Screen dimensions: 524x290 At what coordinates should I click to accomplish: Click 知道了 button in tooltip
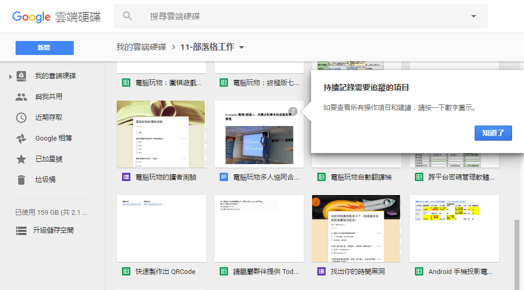493,133
